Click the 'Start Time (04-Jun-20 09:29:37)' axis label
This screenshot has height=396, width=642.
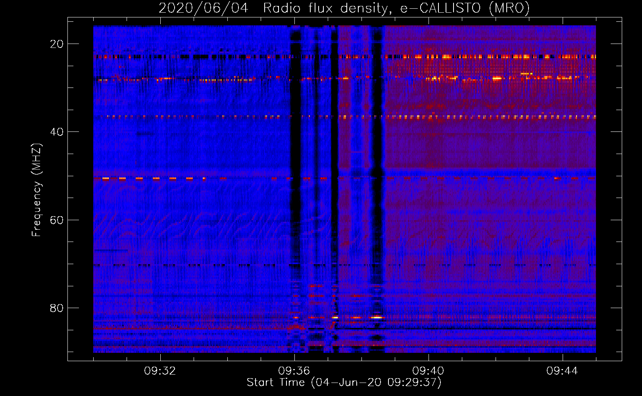click(x=344, y=383)
